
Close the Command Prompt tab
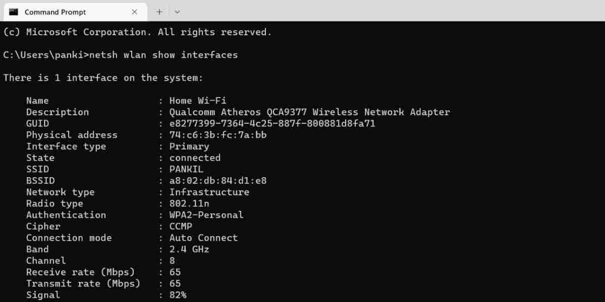134,11
